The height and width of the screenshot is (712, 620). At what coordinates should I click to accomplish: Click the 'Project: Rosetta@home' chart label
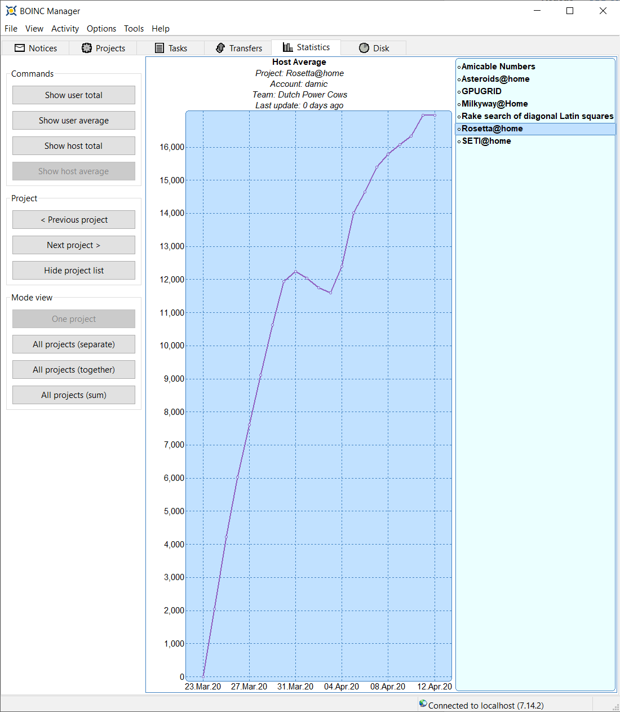299,73
